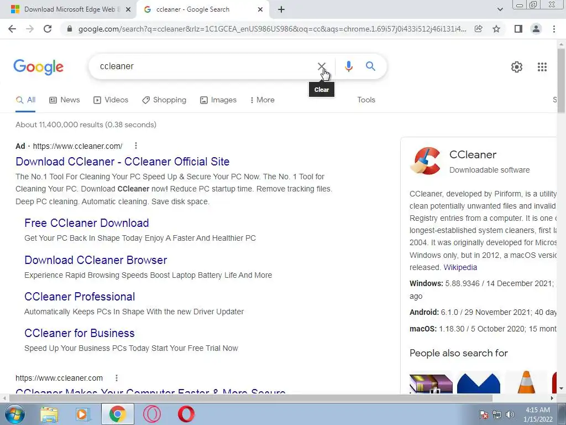This screenshot has width=566, height=425.
Task: Open File Explorer from the taskbar
Action: [x=49, y=414]
